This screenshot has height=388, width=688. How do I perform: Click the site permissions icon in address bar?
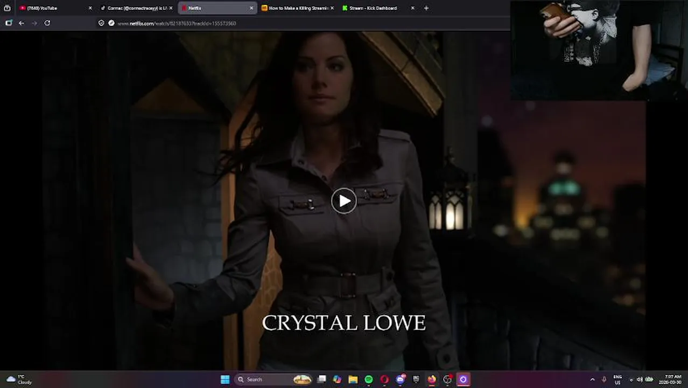(111, 23)
